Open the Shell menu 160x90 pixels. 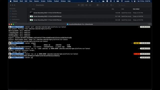[x=21, y=1]
